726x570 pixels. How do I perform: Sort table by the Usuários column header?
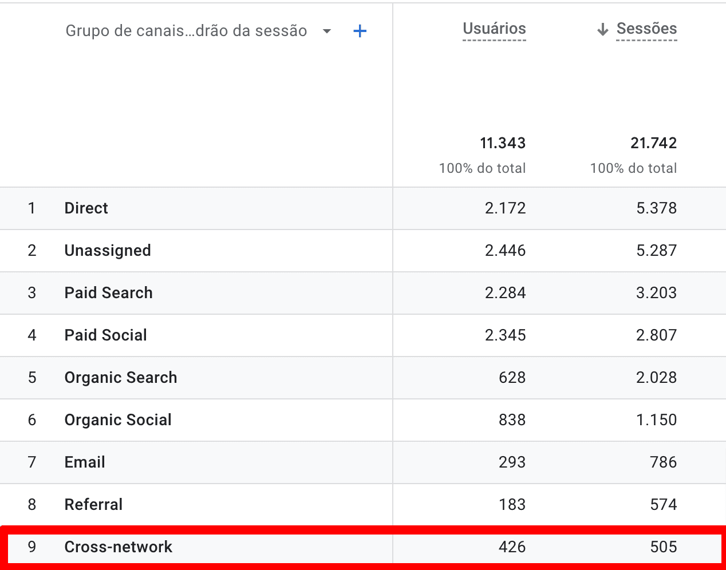pyautogui.click(x=494, y=29)
